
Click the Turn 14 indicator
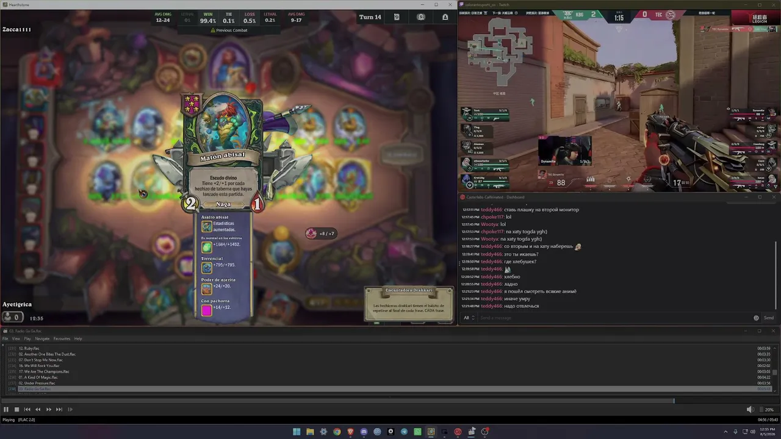(370, 17)
